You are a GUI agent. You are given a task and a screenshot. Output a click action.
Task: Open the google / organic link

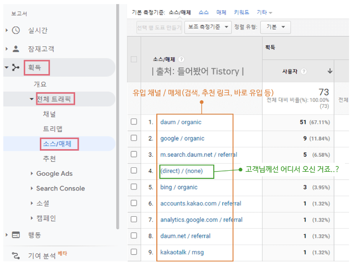point(183,139)
